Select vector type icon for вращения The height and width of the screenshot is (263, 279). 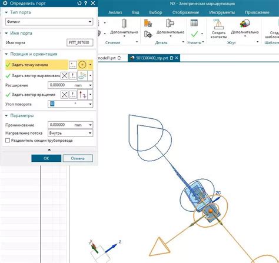(x=82, y=95)
